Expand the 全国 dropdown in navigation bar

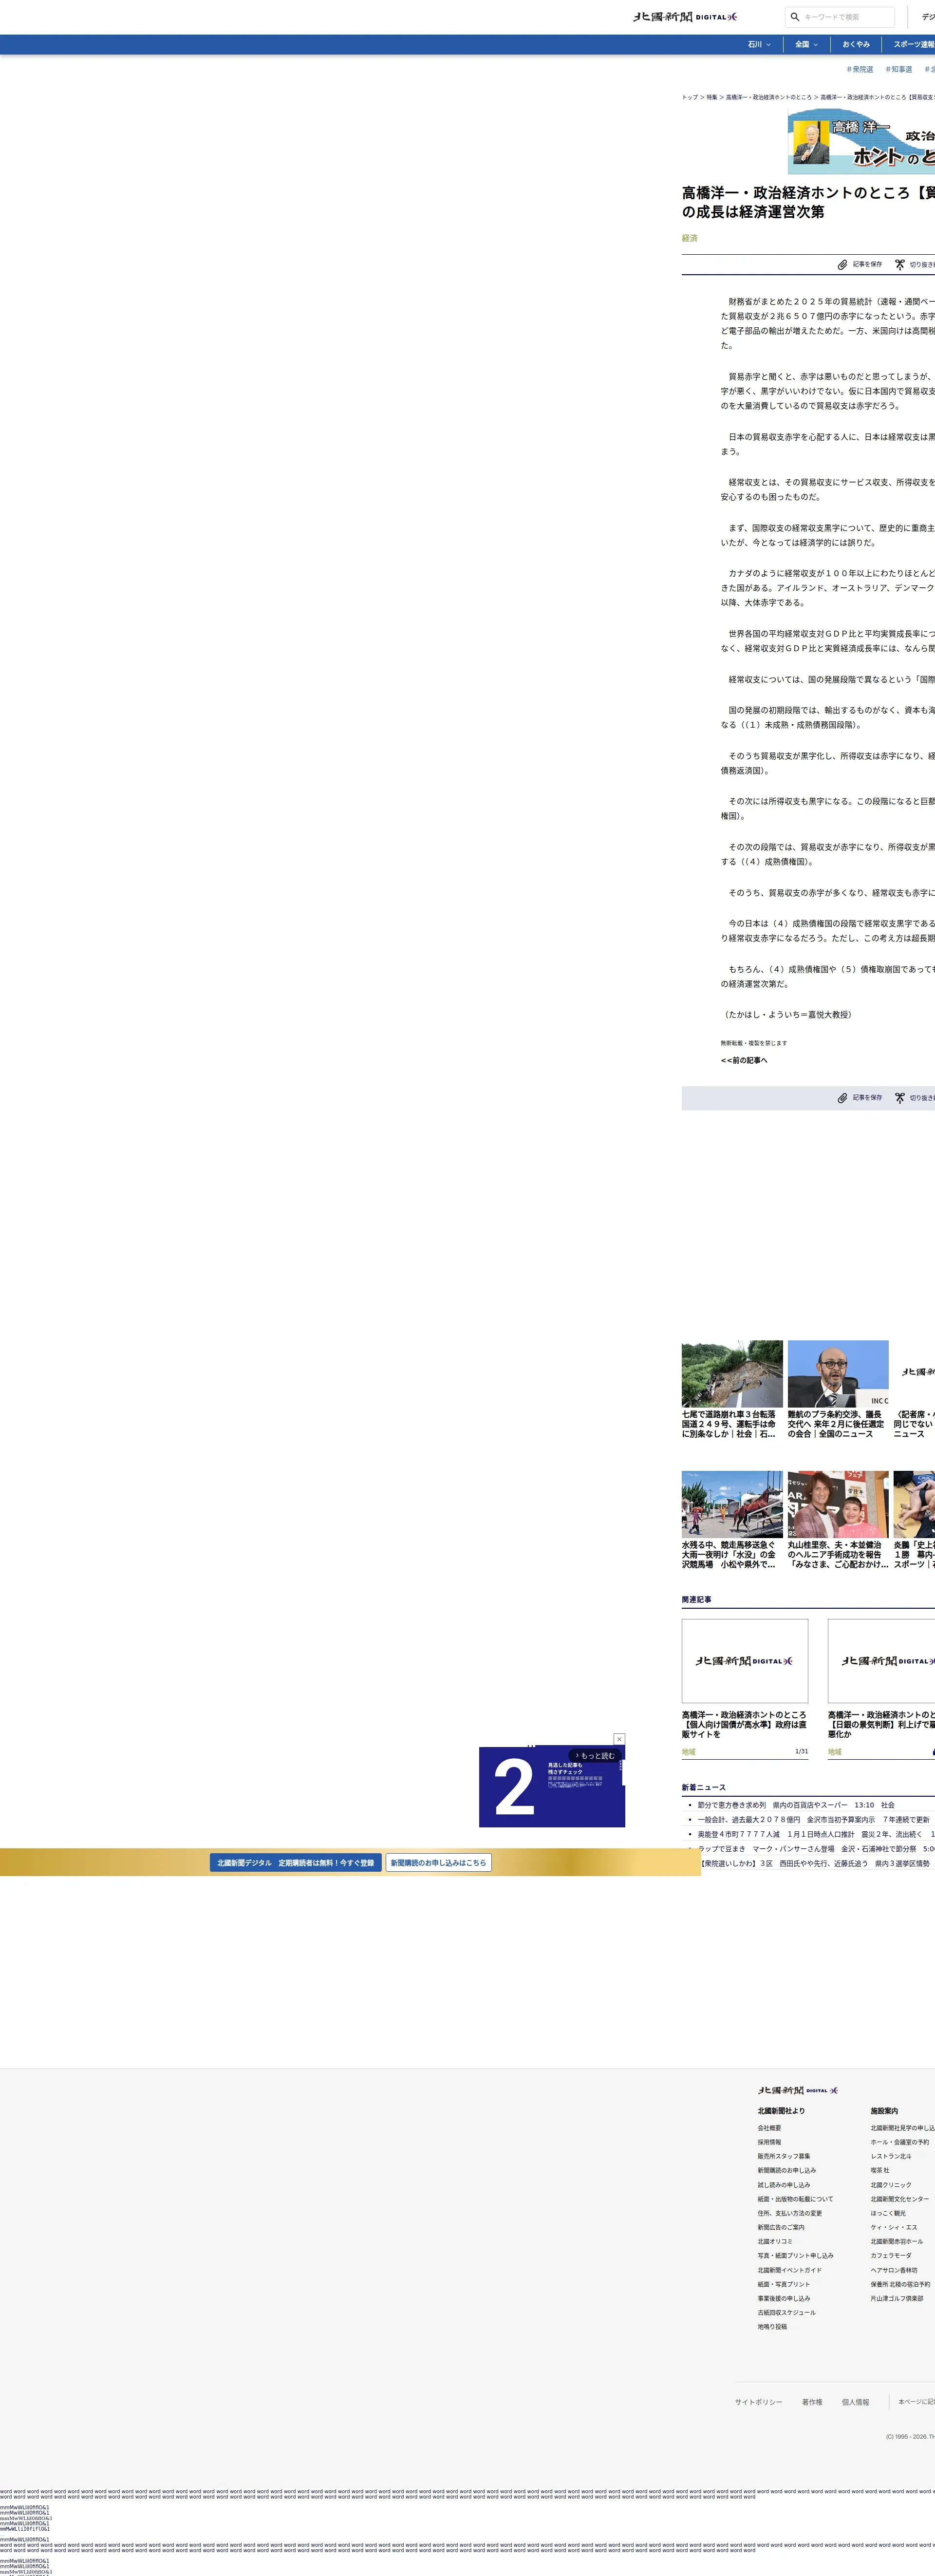click(x=806, y=45)
